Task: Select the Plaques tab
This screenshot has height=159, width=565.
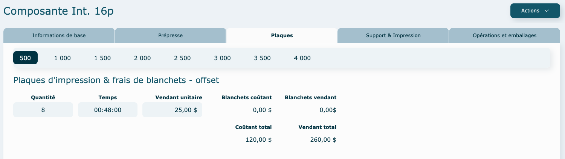Action: 282,36
